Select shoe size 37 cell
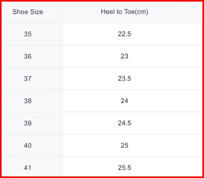204x178 pixels. pyautogui.click(x=28, y=79)
